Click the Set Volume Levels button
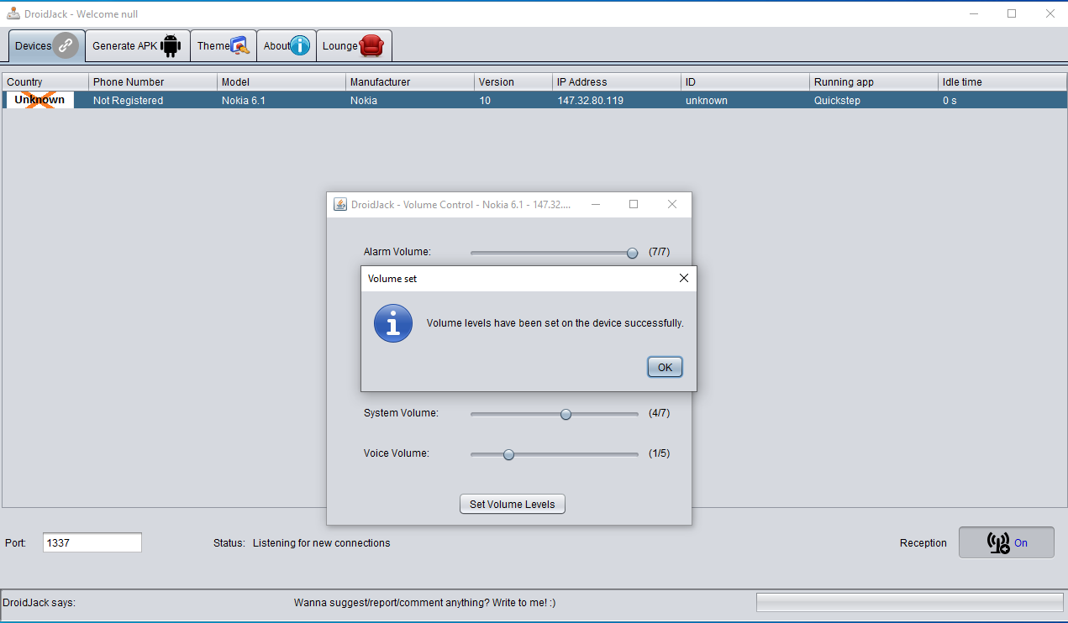This screenshot has width=1068, height=623. [x=513, y=504]
